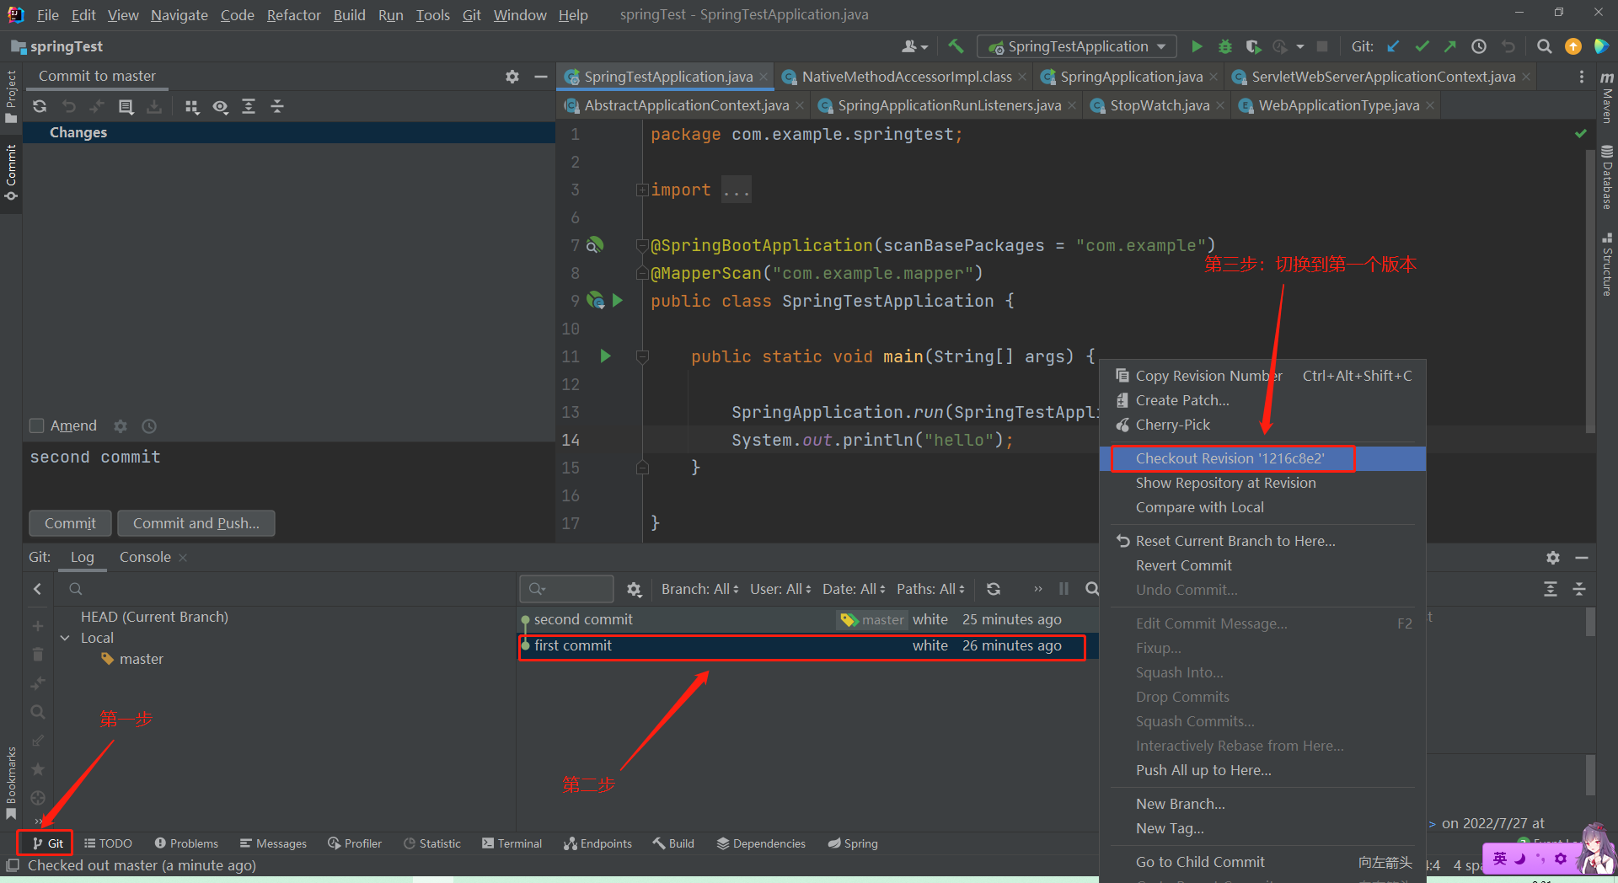Open Commit panel settings gear
1618x883 pixels.
point(512,77)
